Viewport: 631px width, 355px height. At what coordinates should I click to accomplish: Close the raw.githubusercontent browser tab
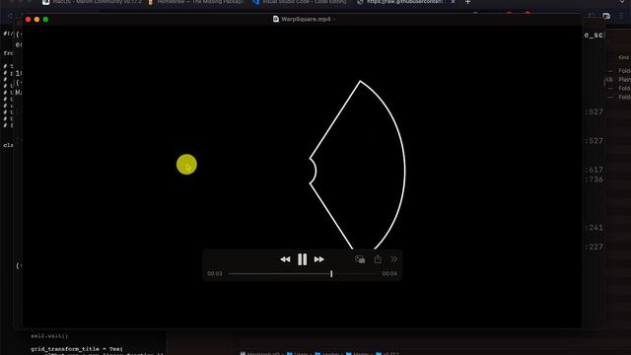click(x=453, y=2)
